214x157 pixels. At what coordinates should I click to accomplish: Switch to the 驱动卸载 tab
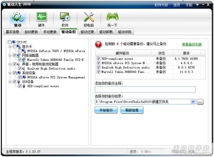(106, 32)
